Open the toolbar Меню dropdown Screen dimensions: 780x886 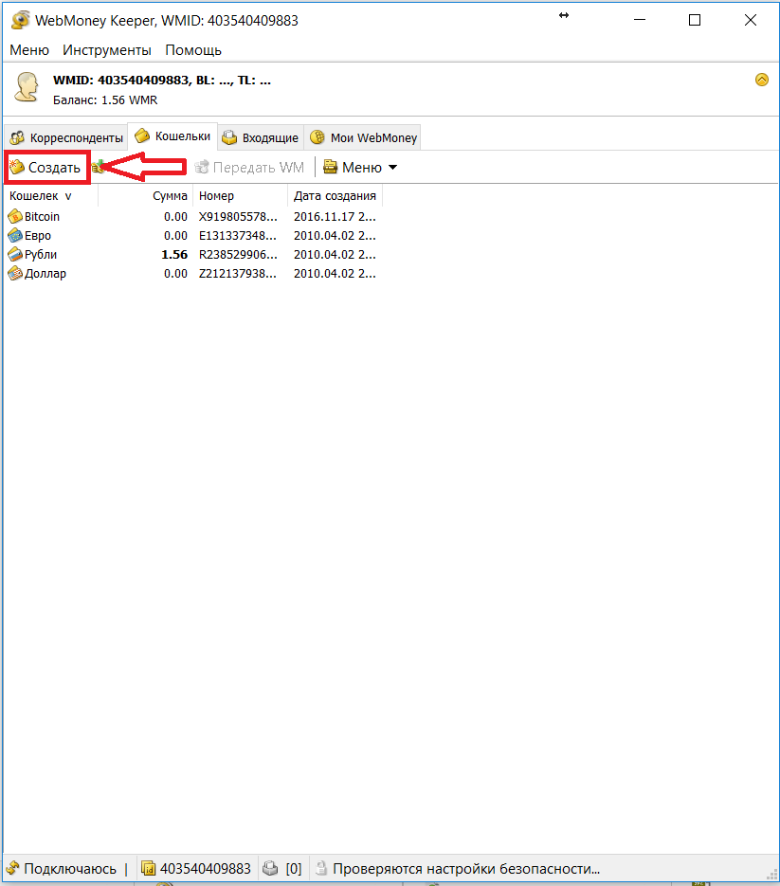click(360, 168)
